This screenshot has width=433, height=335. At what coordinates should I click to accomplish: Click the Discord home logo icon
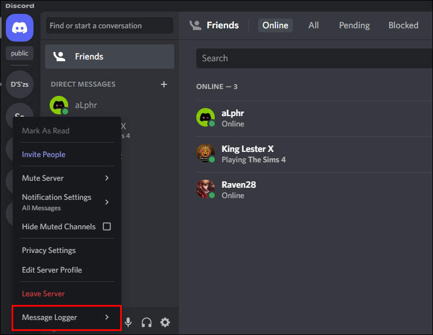(20, 27)
